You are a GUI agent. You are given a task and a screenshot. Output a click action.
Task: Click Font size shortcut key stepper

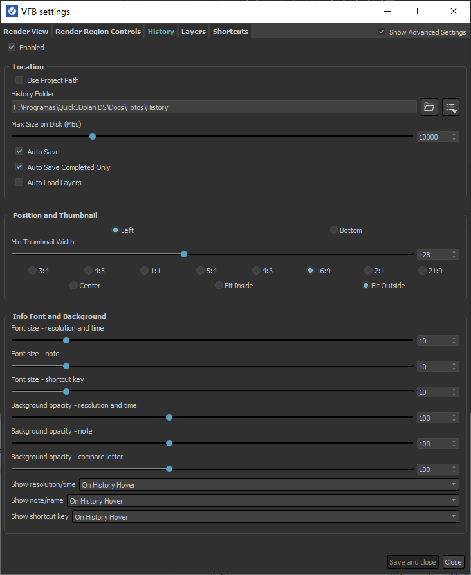454,392
